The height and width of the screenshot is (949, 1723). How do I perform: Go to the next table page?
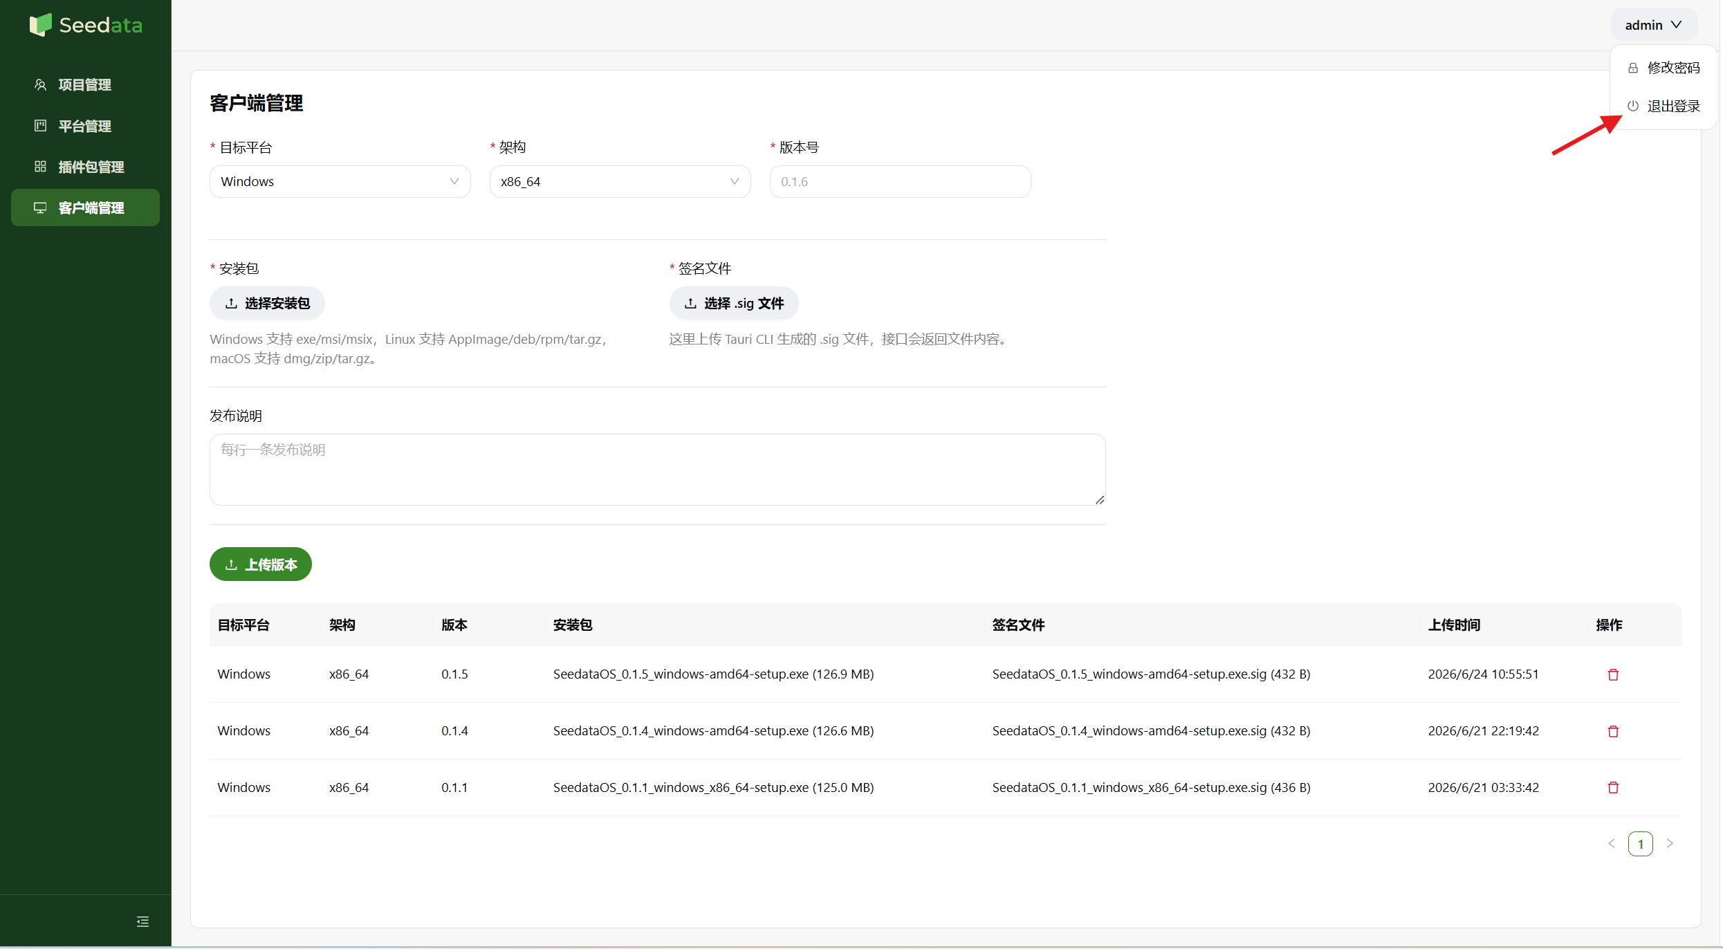click(x=1670, y=843)
